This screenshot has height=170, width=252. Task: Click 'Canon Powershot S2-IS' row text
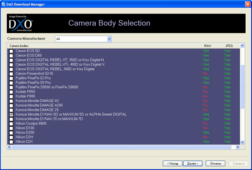pyautogui.click(x=34, y=74)
